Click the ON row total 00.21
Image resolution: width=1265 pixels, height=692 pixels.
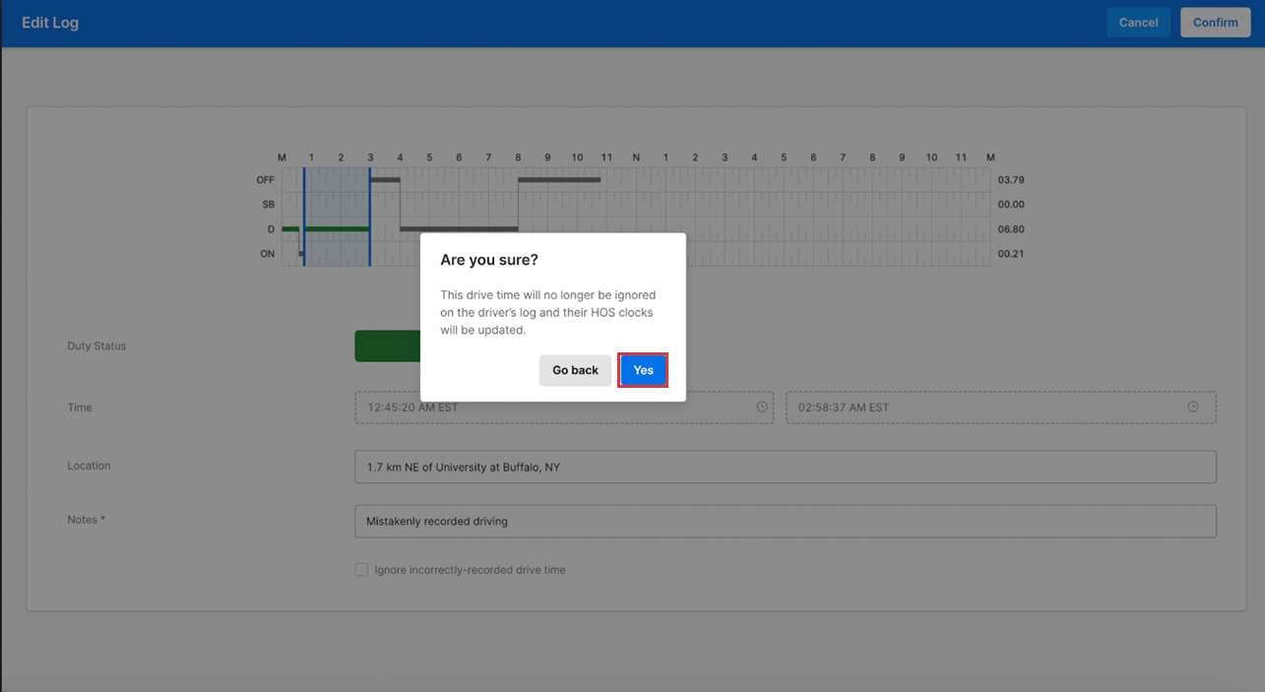[1011, 254]
